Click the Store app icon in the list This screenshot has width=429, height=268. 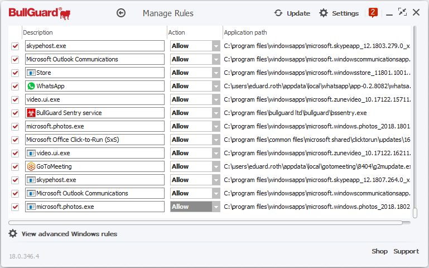tap(31, 73)
